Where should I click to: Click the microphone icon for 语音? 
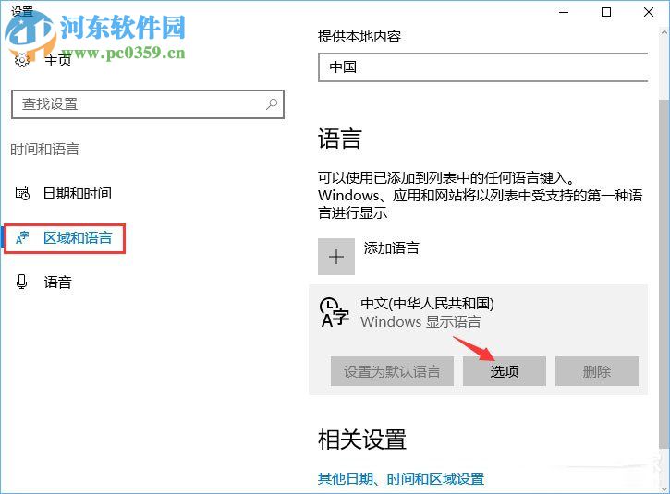(x=22, y=282)
